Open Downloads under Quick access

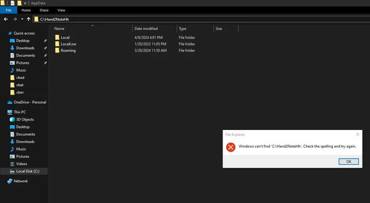click(x=25, y=48)
